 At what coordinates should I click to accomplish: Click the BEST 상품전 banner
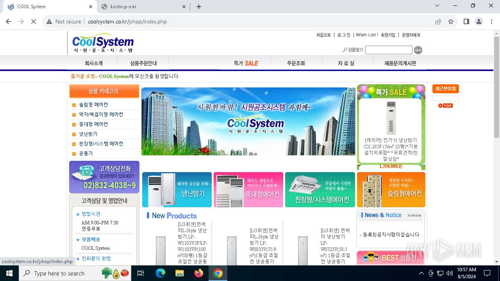[x=390, y=258]
